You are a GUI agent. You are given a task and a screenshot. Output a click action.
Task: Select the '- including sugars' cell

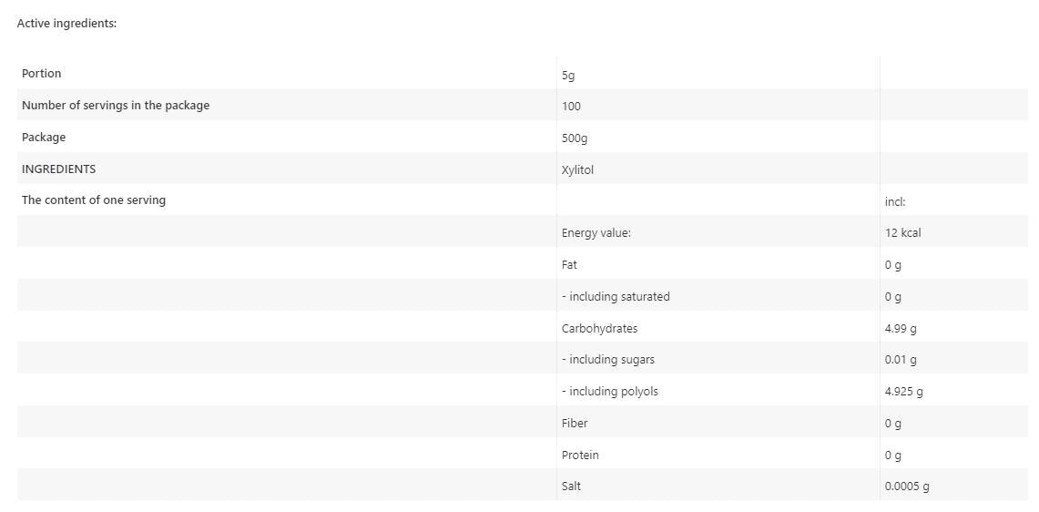[x=607, y=360]
